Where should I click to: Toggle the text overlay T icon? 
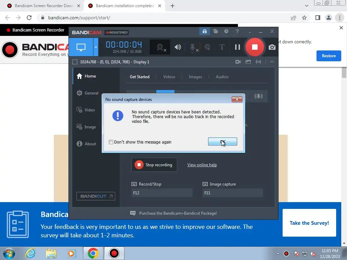tap(222, 47)
